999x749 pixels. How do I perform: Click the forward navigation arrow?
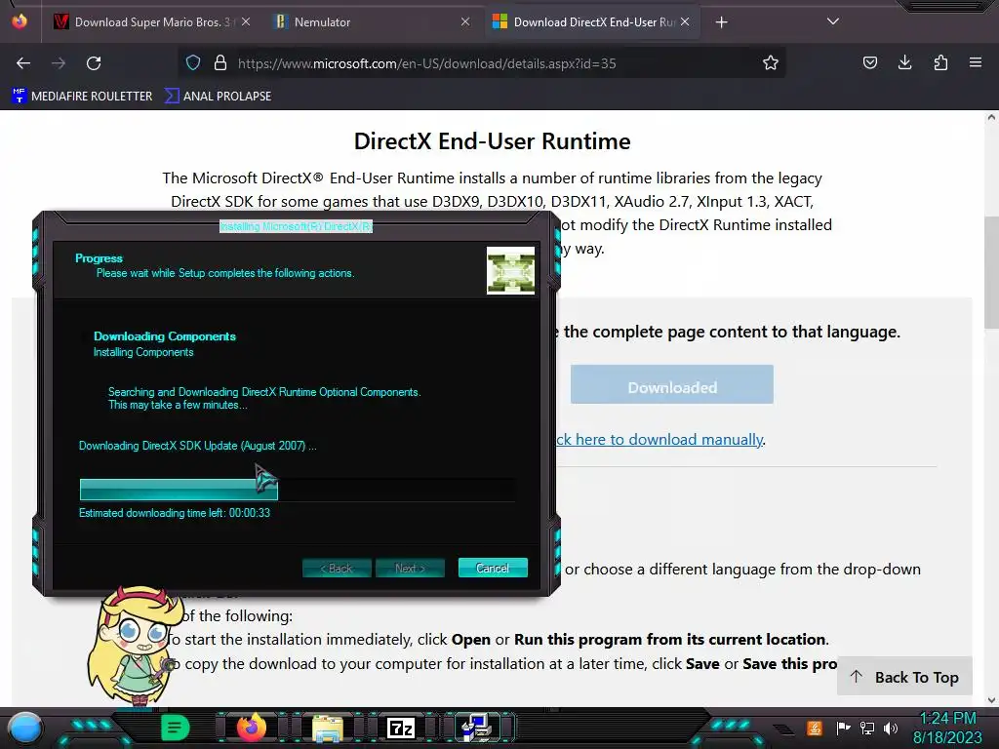[59, 63]
